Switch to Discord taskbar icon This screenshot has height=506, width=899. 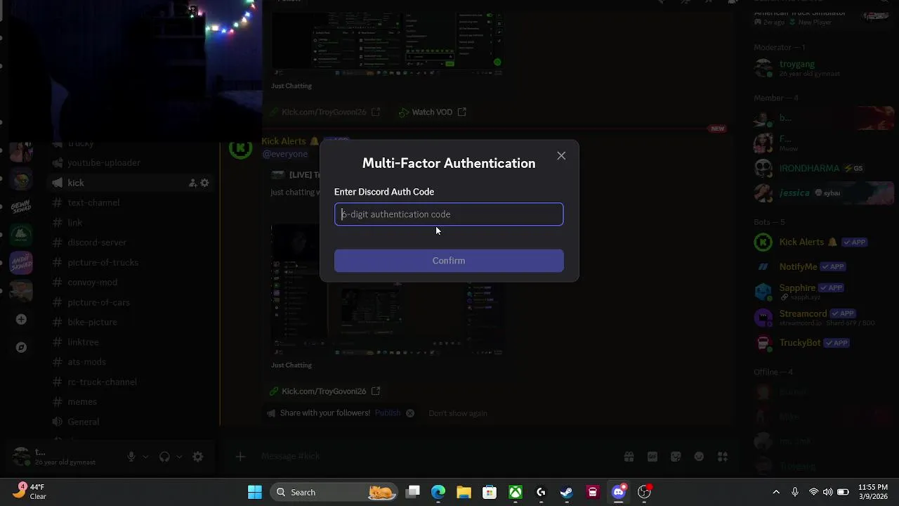click(x=619, y=493)
